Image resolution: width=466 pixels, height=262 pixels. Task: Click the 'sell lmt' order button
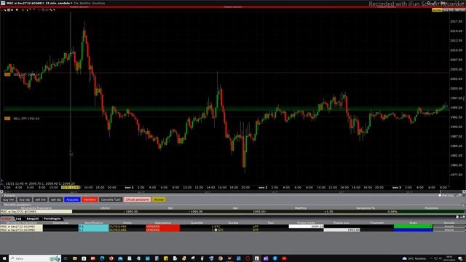tap(40, 199)
